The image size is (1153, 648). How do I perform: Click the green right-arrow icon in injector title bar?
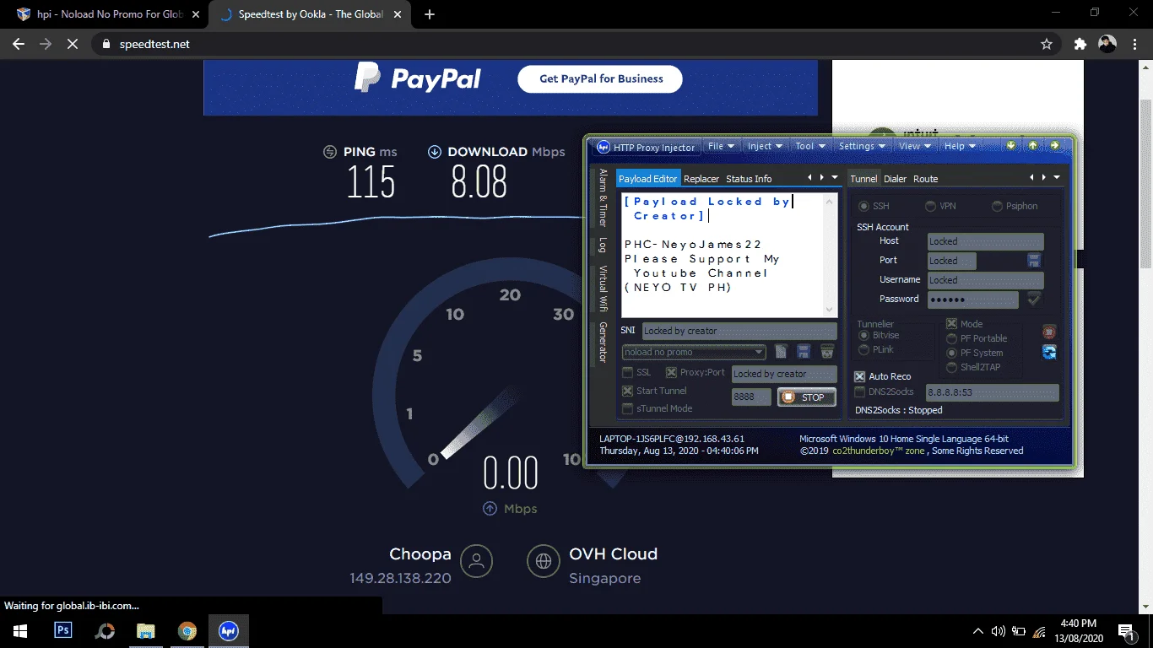tap(1054, 146)
